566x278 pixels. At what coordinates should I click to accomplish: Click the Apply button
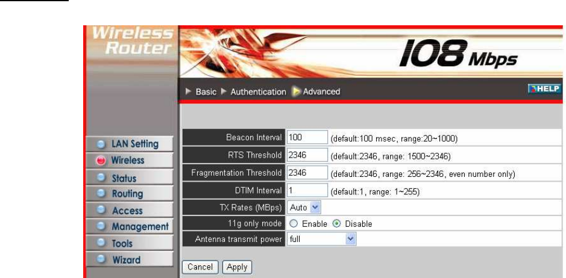237,267
